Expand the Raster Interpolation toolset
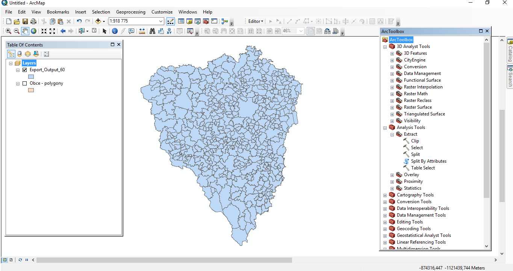The image size is (513, 271). click(392, 87)
